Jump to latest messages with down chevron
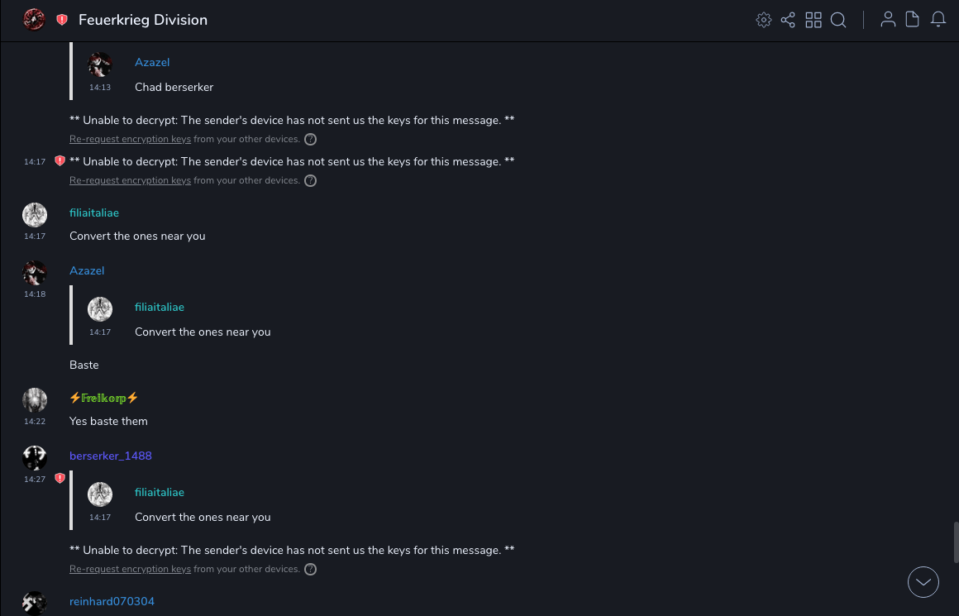The width and height of the screenshot is (959, 616). point(923,582)
